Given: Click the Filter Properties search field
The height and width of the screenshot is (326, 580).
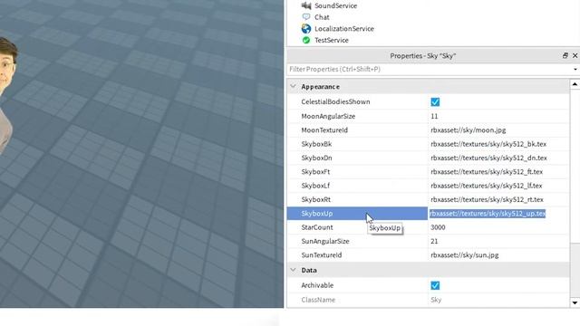Looking at the screenshot, I should 429,69.
